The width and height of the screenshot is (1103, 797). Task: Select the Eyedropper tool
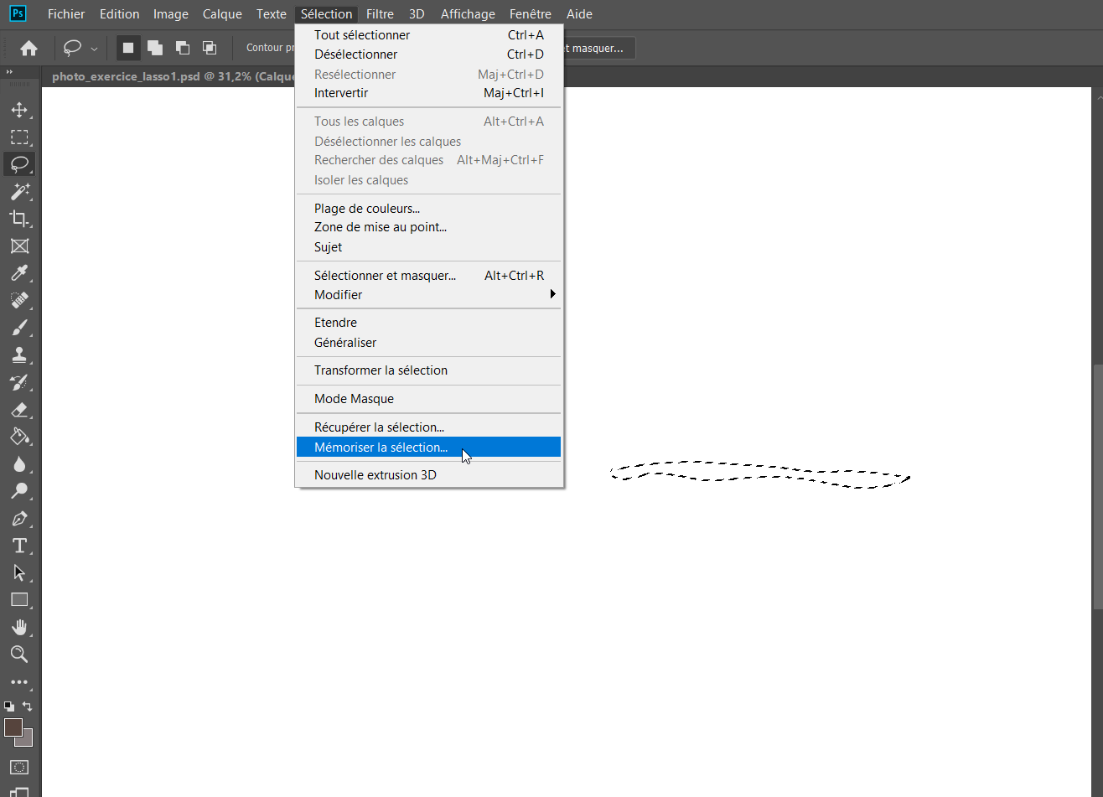click(x=19, y=273)
